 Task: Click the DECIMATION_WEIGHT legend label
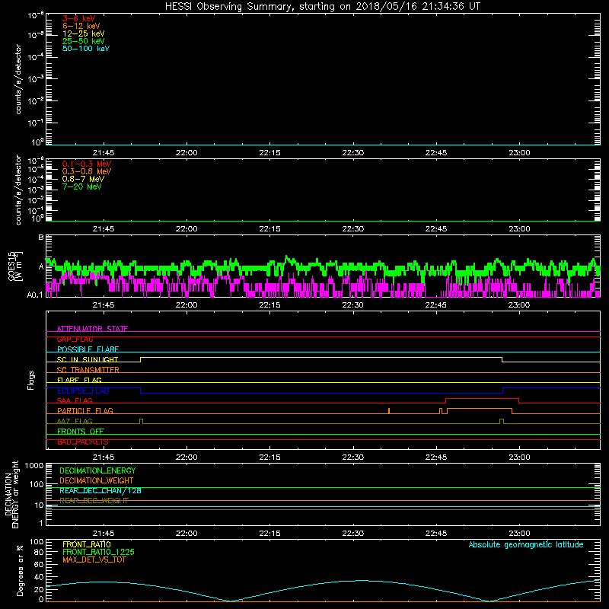(97, 480)
